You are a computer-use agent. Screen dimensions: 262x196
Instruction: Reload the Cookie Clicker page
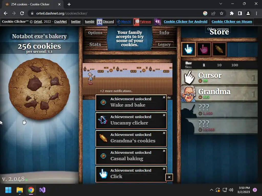pos(22,13)
